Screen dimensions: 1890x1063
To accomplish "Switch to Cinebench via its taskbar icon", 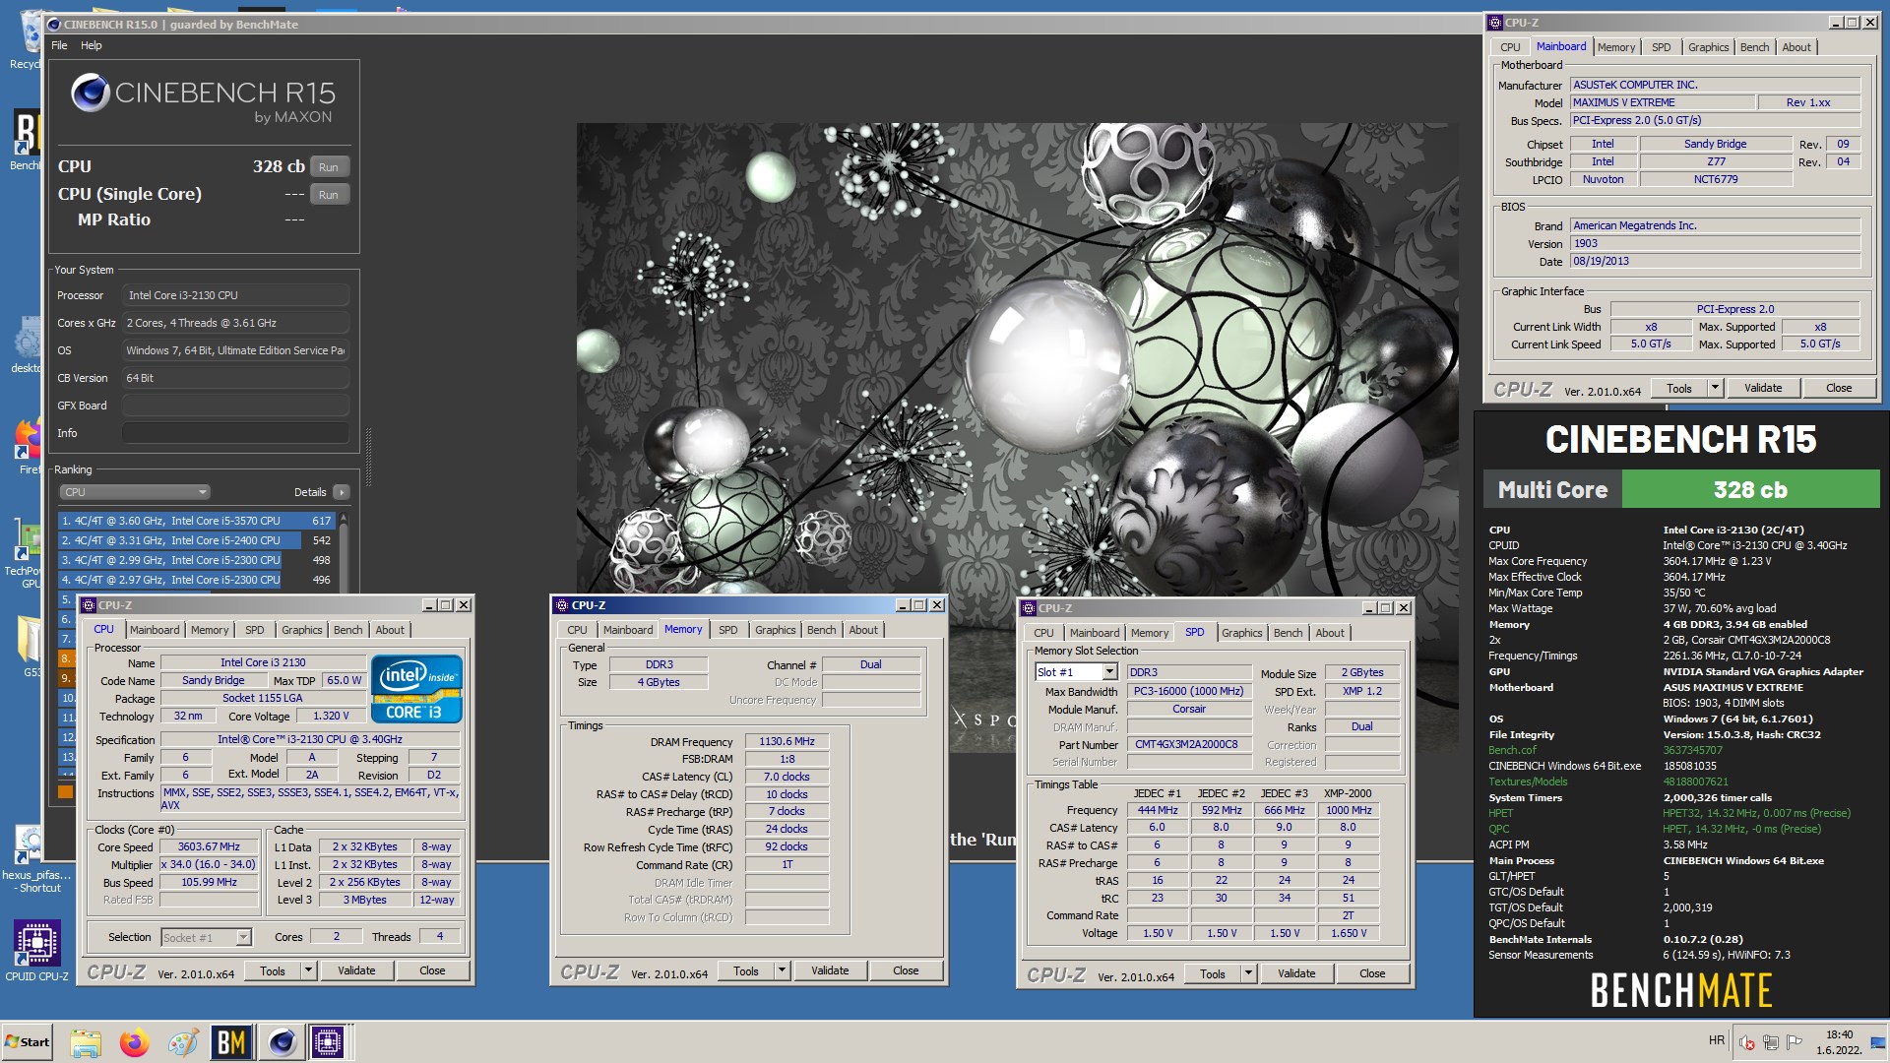I will (x=282, y=1042).
